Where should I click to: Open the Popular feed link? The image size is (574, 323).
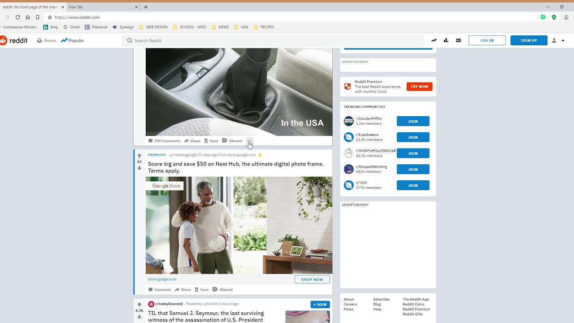point(73,40)
